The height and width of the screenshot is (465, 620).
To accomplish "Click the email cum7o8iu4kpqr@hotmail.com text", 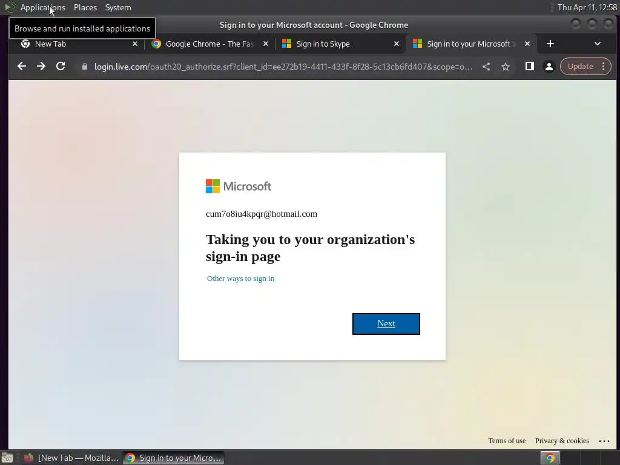I will [x=262, y=214].
